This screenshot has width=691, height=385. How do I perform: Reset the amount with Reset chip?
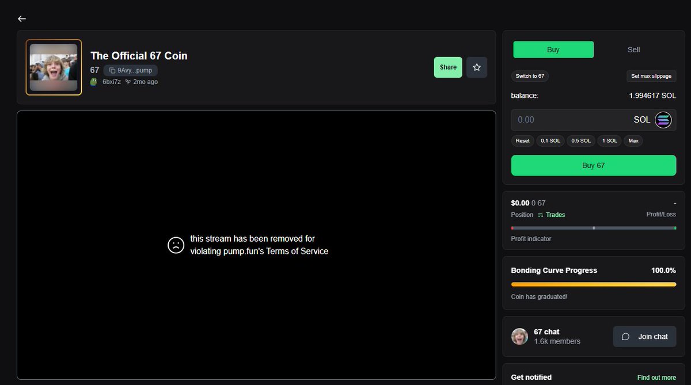(x=522, y=140)
